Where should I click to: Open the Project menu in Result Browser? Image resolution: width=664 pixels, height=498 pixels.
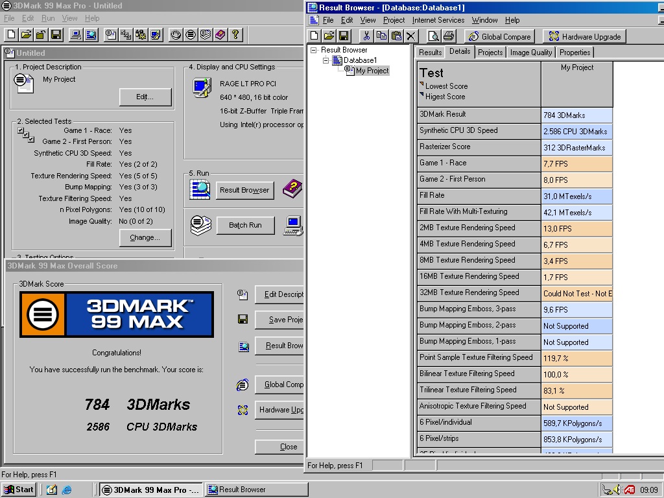point(394,20)
